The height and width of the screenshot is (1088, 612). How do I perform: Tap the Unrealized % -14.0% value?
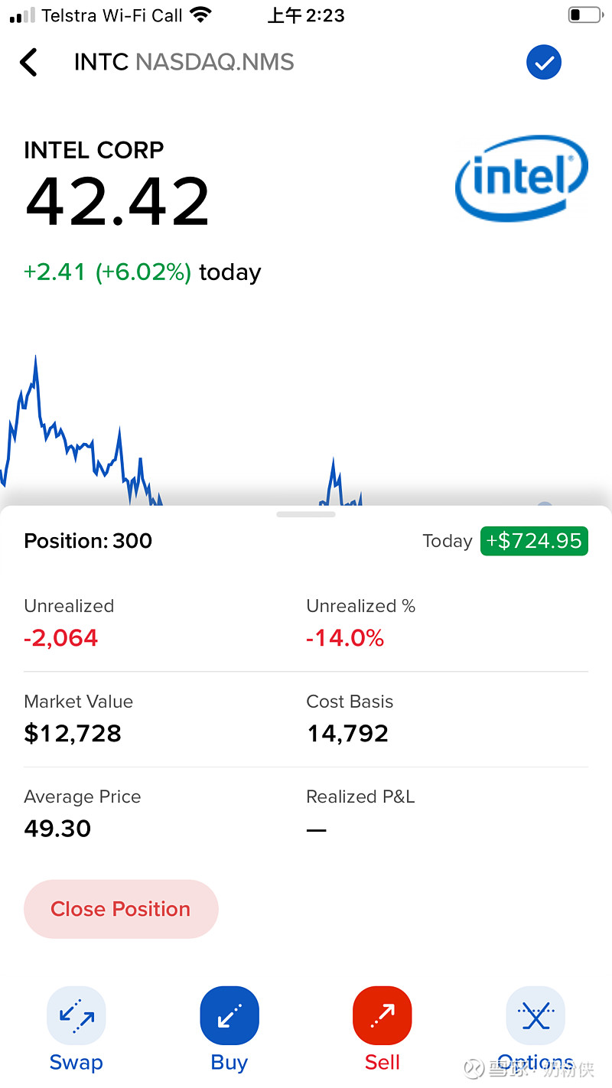[x=345, y=638]
